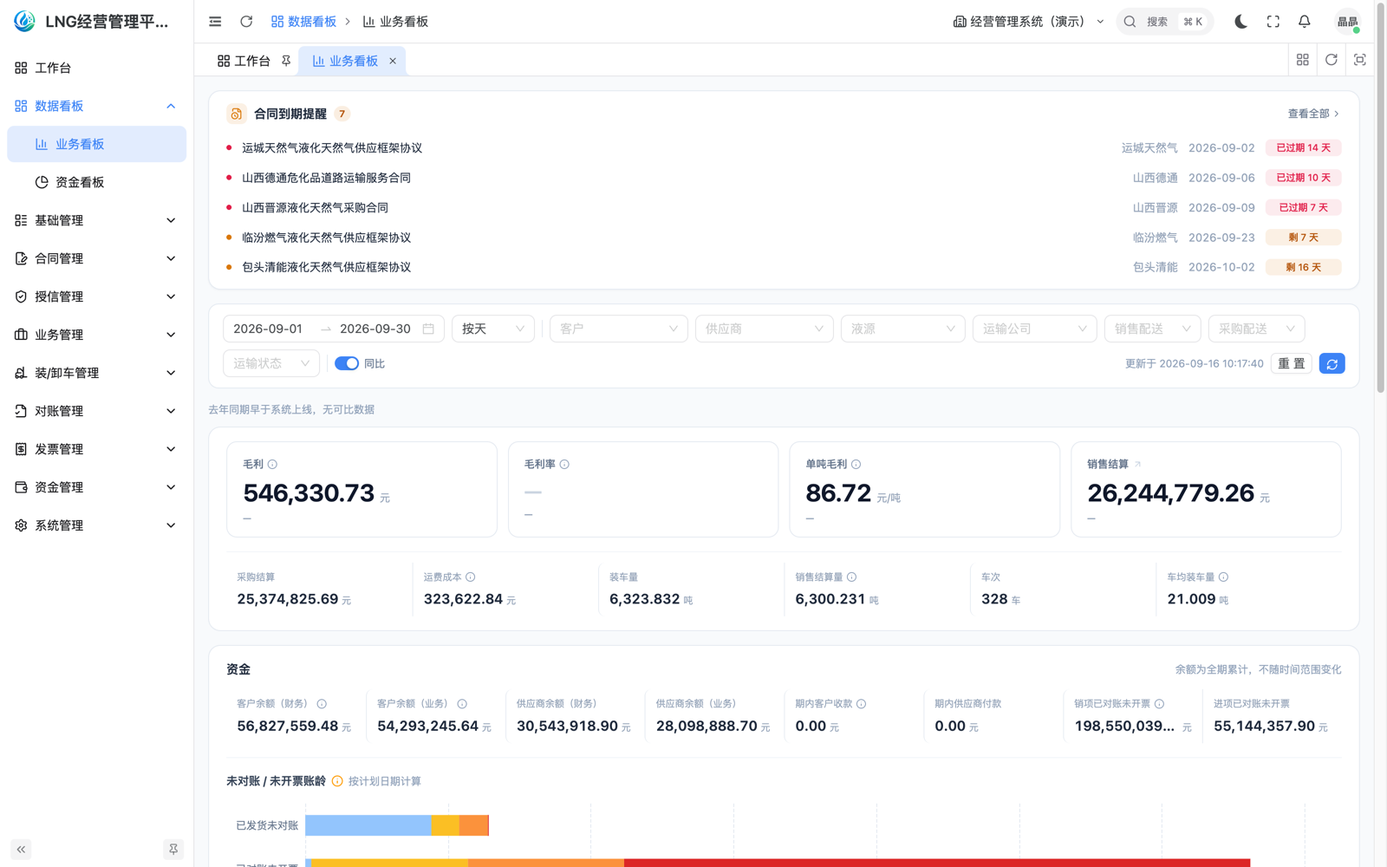
Task: Click the blue refresh data button
Action: click(1332, 363)
